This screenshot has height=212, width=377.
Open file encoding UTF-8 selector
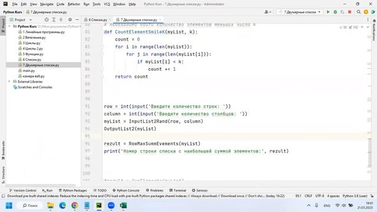tap(320, 196)
